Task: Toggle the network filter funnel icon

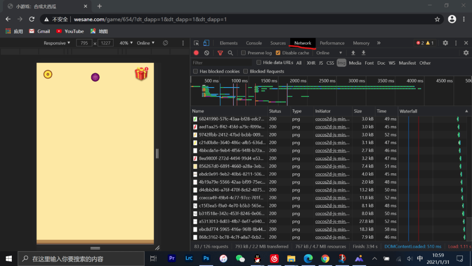Action: pyautogui.click(x=220, y=52)
